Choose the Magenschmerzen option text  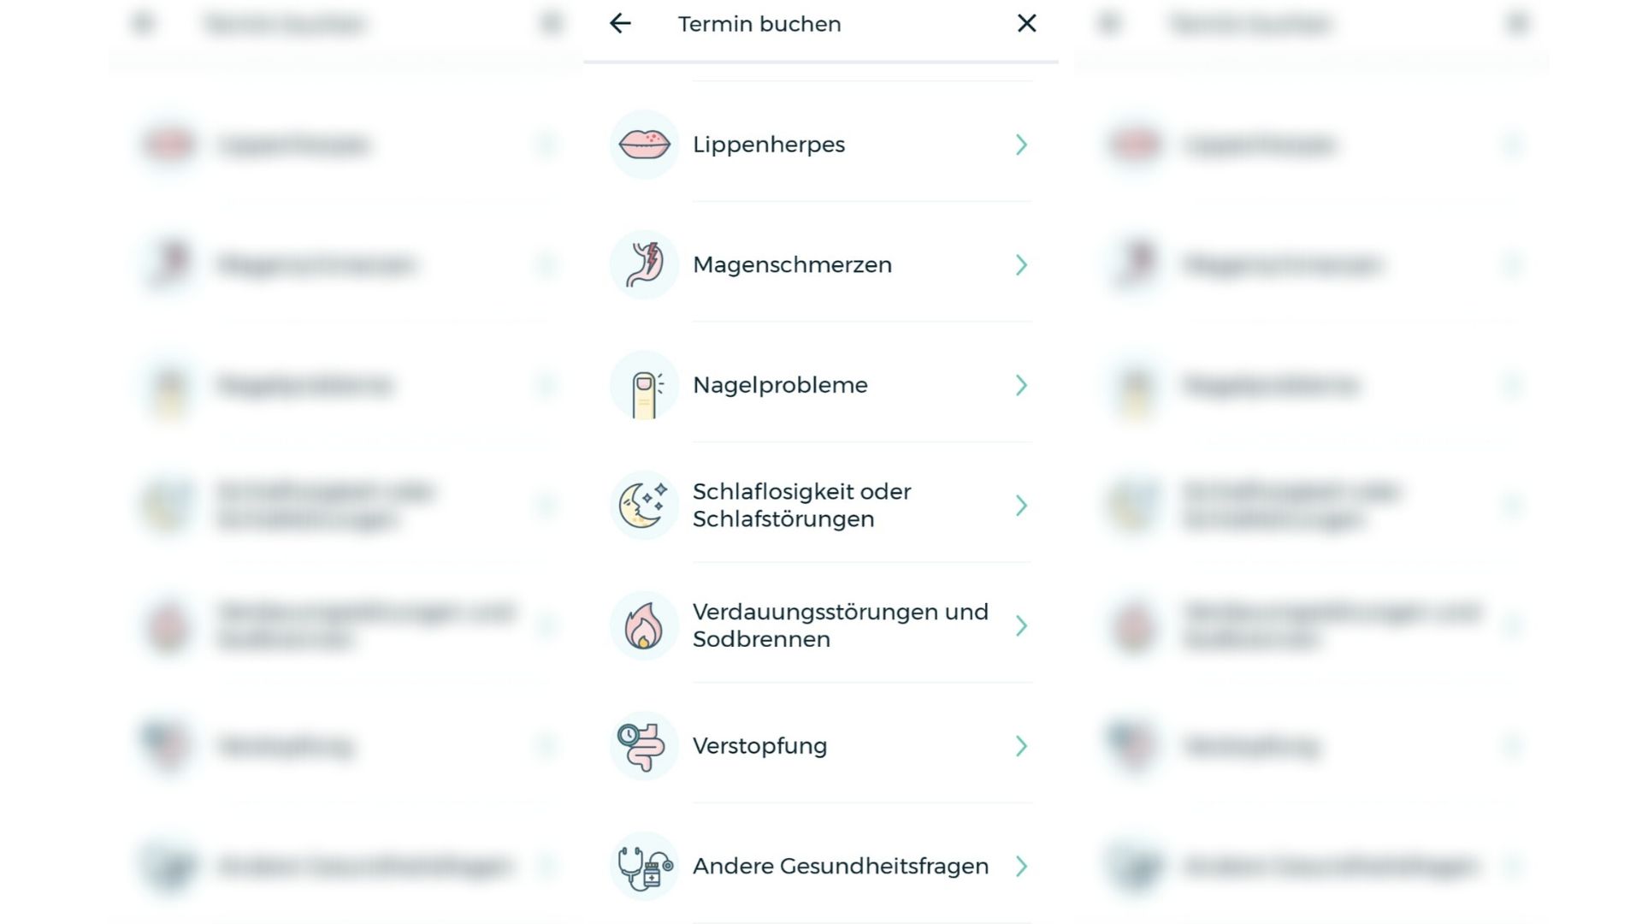click(x=792, y=265)
